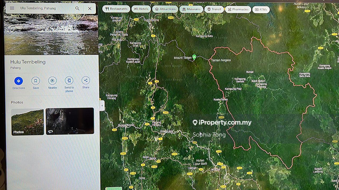339x190 pixels.
Task: Click the Share icon
Action: pos(86,80)
